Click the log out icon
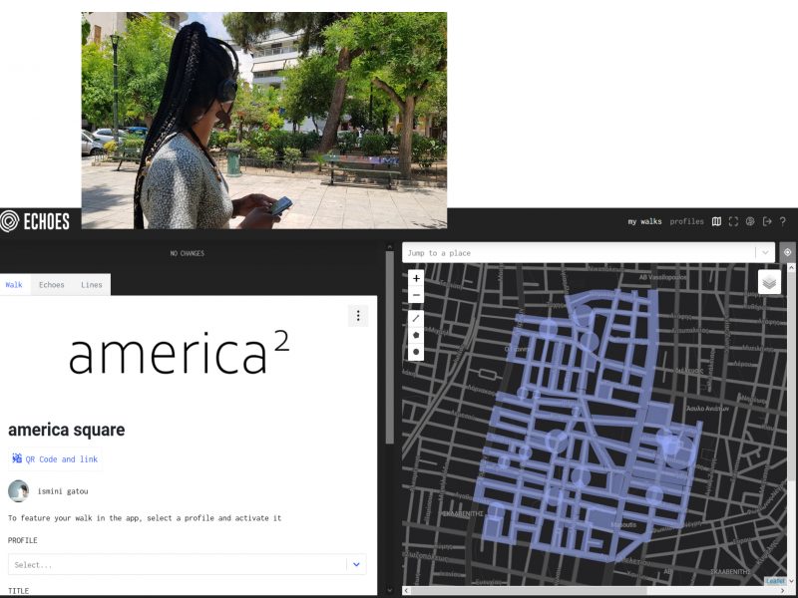Viewport: 798px width, 598px height. point(767,221)
